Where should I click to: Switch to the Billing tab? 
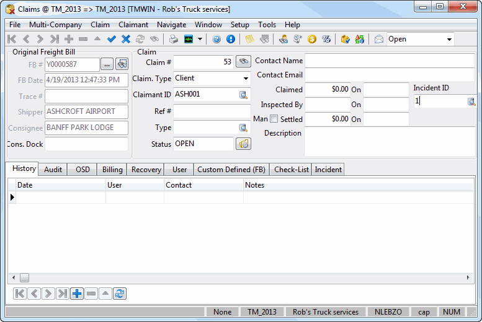click(112, 169)
